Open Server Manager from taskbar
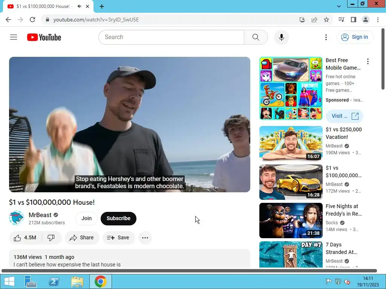The width and height of the screenshot is (386, 289). 31,281
